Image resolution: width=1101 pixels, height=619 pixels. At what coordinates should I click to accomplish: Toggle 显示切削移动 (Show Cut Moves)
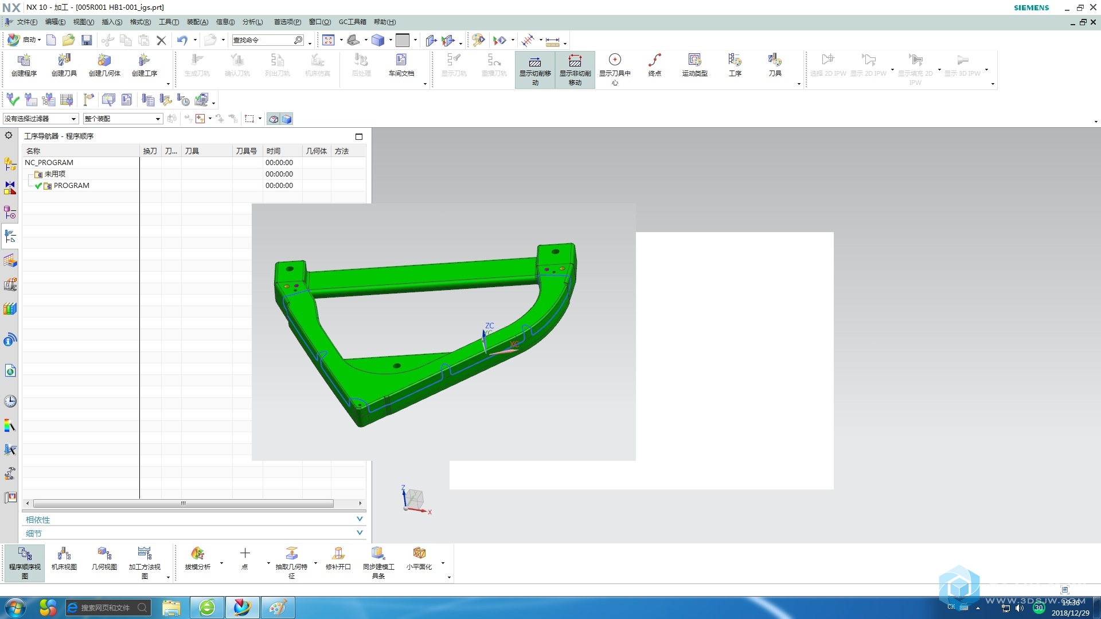click(535, 69)
